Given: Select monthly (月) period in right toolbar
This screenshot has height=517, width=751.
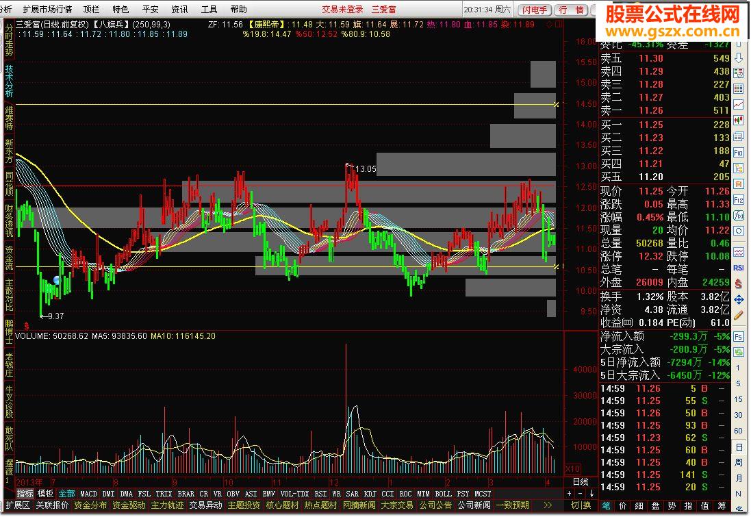Looking at the screenshot, I should 739,478.
